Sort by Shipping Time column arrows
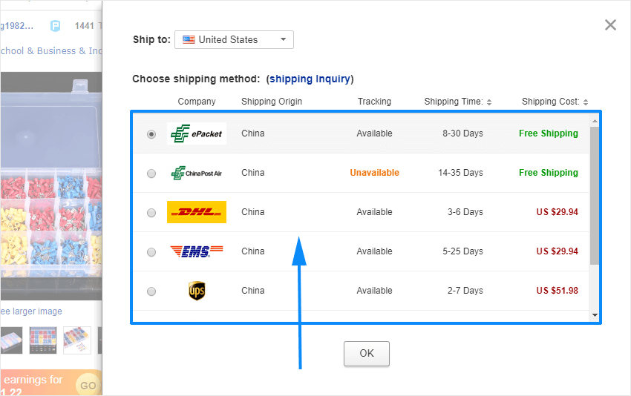Image resolution: width=631 pixels, height=396 pixels. click(x=489, y=102)
